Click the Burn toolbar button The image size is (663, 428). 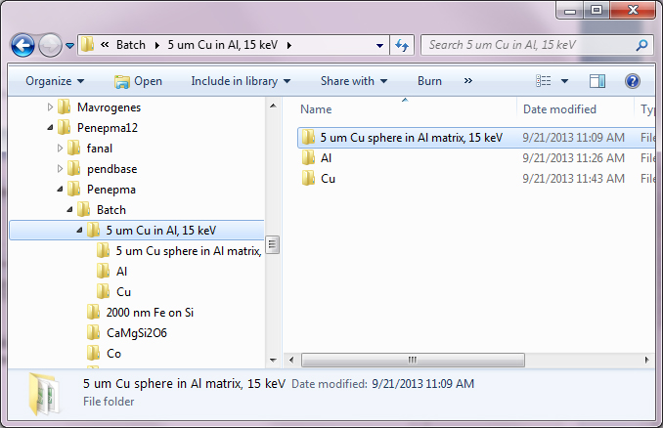pyautogui.click(x=429, y=81)
